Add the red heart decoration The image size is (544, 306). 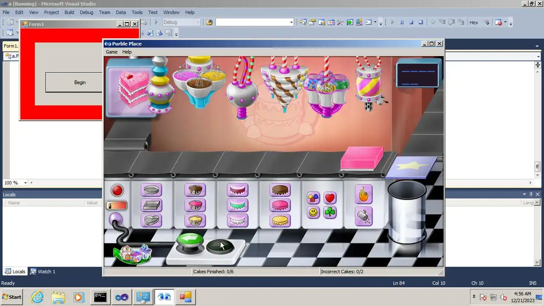tap(330, 198)
